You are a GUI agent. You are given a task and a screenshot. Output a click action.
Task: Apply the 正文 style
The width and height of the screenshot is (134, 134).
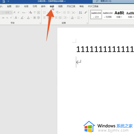point(96,15)
